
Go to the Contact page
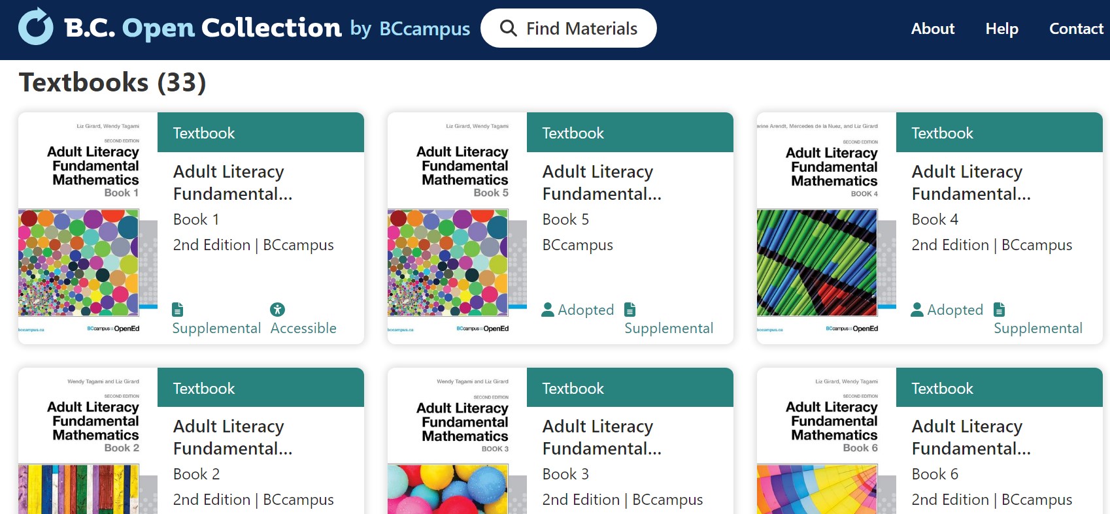tap(1076, 29)
